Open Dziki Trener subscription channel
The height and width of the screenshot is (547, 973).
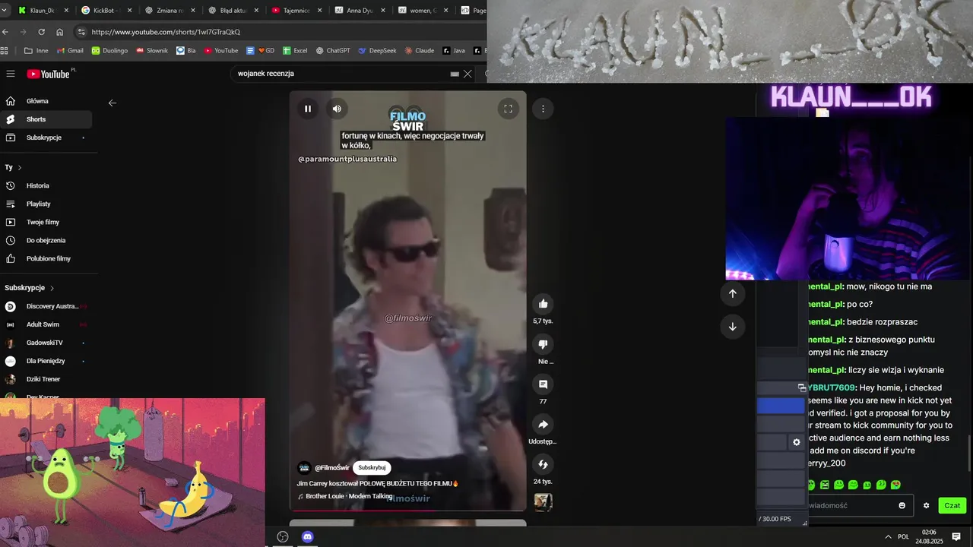46,379
